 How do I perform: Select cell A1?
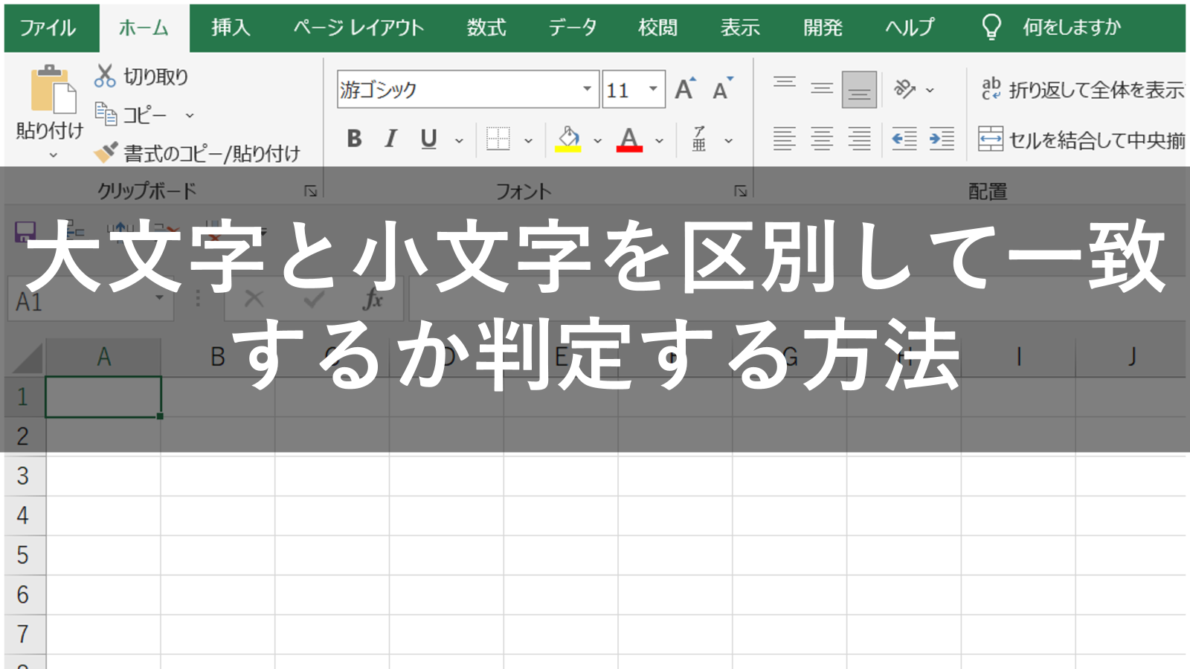pyautogui.click(x=103, y=396)
